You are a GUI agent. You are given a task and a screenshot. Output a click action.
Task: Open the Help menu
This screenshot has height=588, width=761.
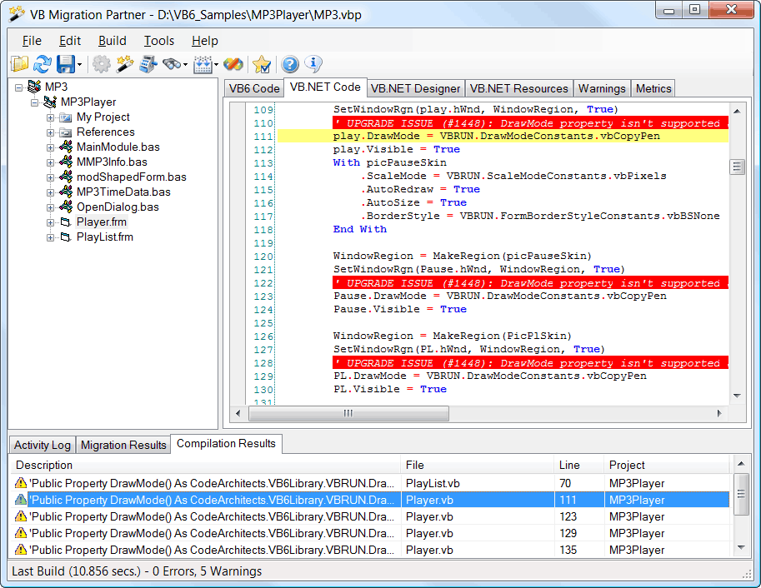[x=205, y=41]
